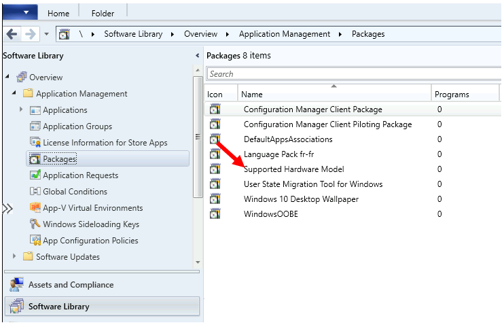Open the Assets and Compliance workspace

[102, 285]
